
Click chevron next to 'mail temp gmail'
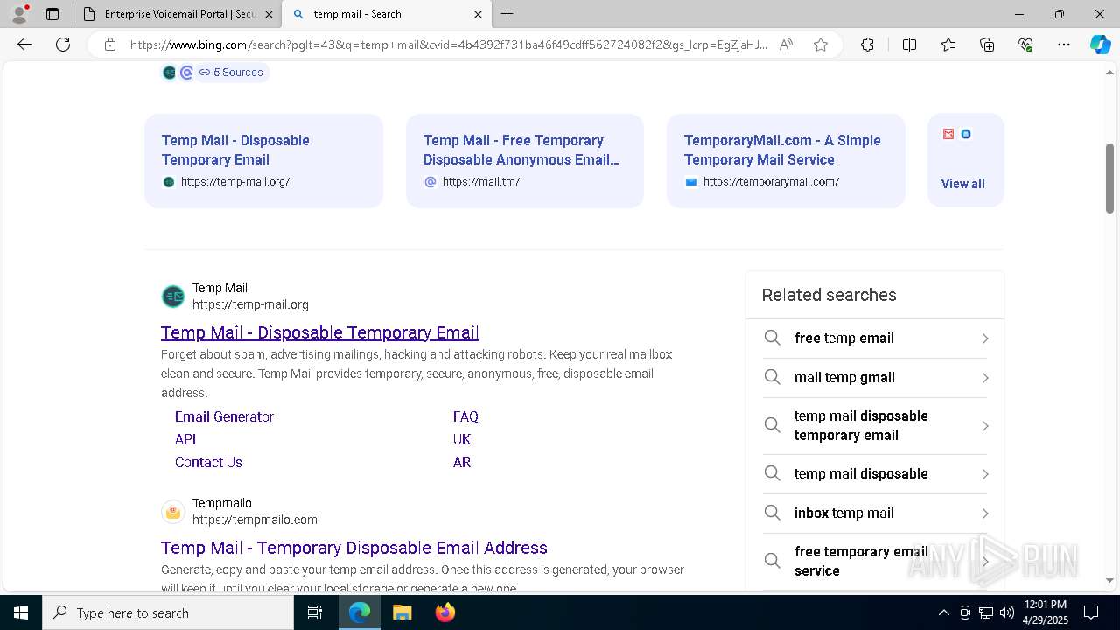pyautogui.click(x=985, y=378)
